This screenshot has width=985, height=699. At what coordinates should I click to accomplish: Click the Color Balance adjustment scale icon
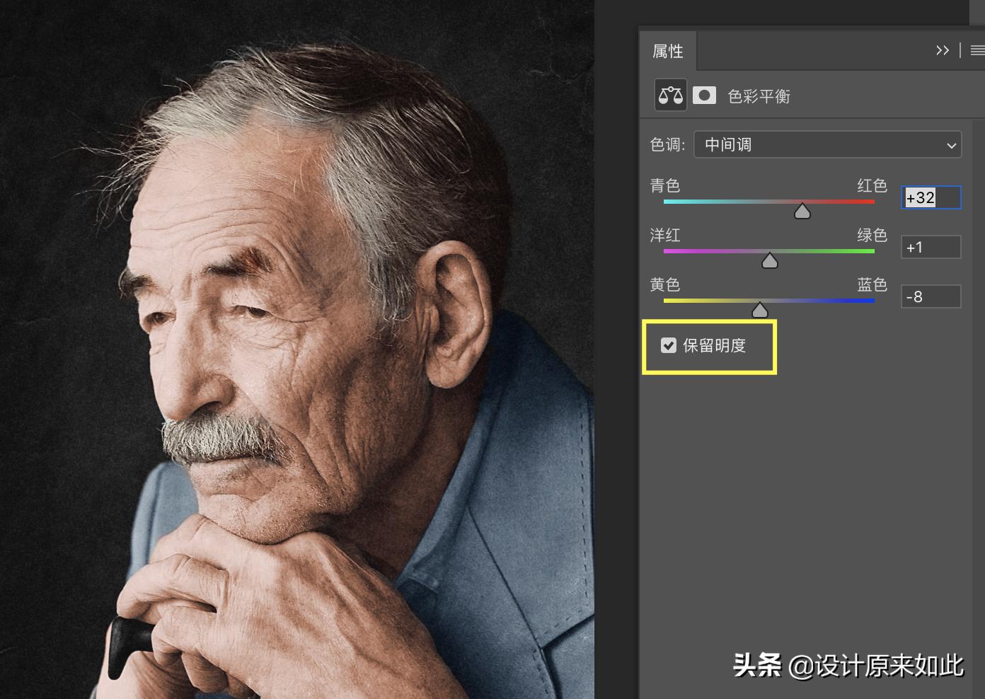669,94
